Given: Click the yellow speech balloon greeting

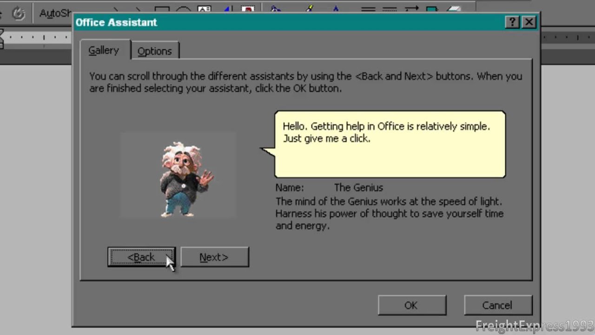Looking at the screenshot, I should pyautogui.click(x=390, y=144).
